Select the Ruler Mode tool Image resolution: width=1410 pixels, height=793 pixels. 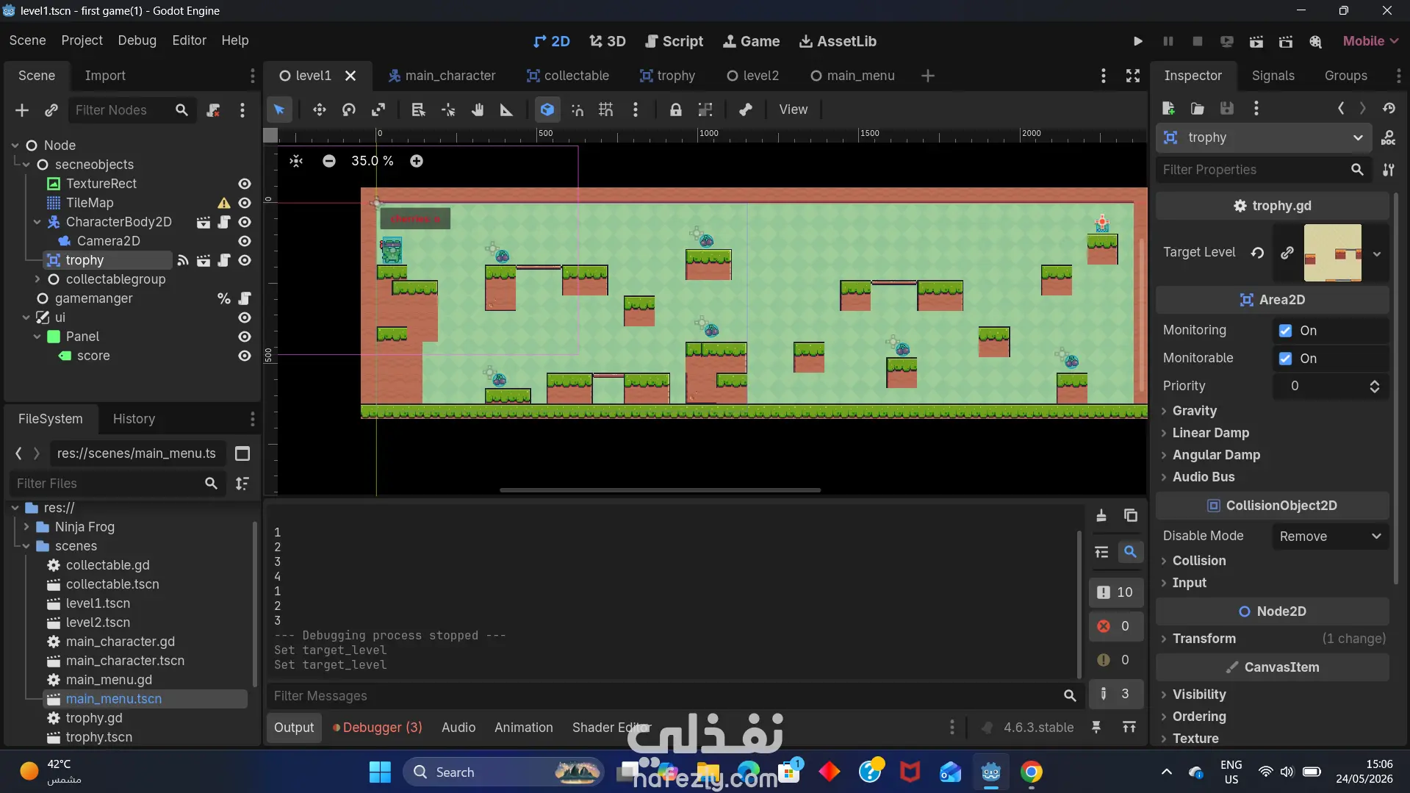coord(507,110)
